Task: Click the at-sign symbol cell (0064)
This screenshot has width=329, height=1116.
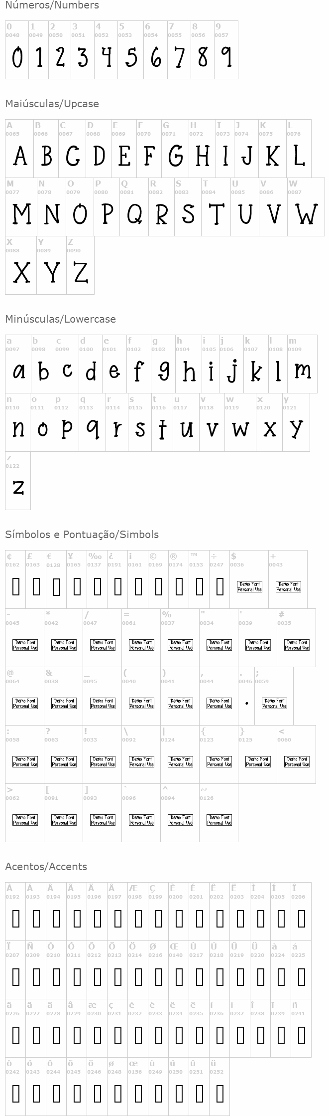Action: coord(25,697)
